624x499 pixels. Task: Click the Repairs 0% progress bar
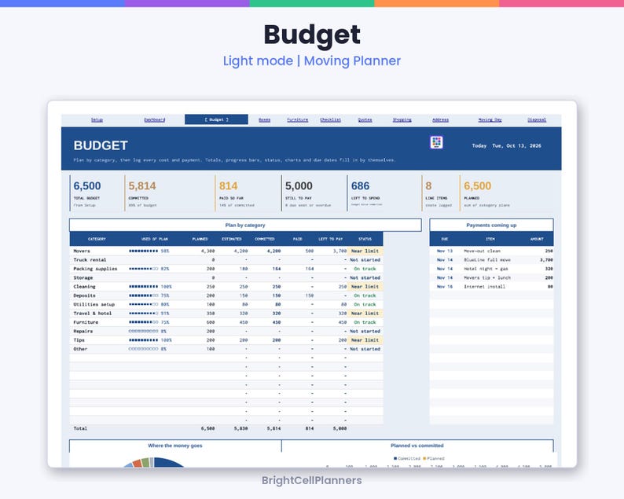click(x=147, y=332)
